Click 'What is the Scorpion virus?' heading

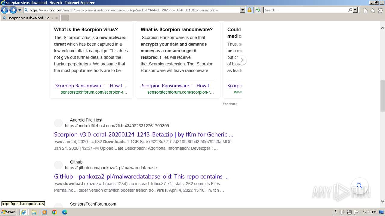pos(86,29)
